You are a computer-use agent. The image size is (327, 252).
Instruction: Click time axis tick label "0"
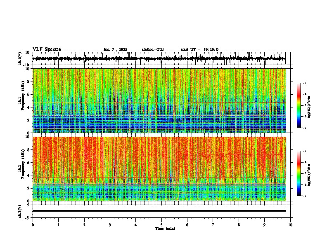tap(33, 225)
